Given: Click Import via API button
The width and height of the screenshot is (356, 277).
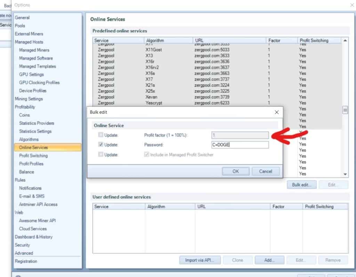Looking at the screenshot, I should coord(200,260).
